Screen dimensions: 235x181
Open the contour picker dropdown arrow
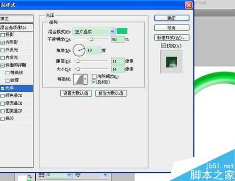[x=85, y=79]
